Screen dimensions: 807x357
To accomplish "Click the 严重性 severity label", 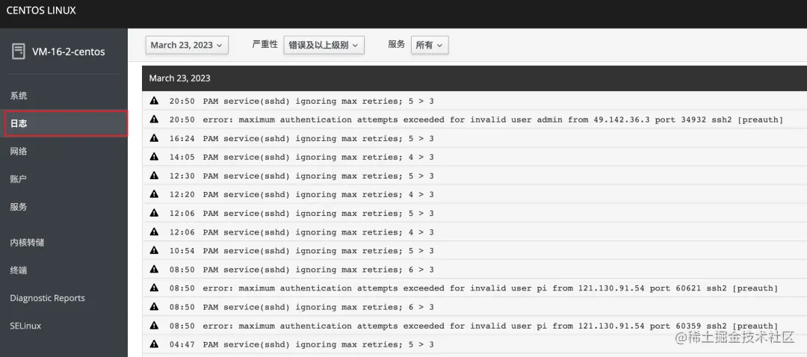I will tap(265, 44).
